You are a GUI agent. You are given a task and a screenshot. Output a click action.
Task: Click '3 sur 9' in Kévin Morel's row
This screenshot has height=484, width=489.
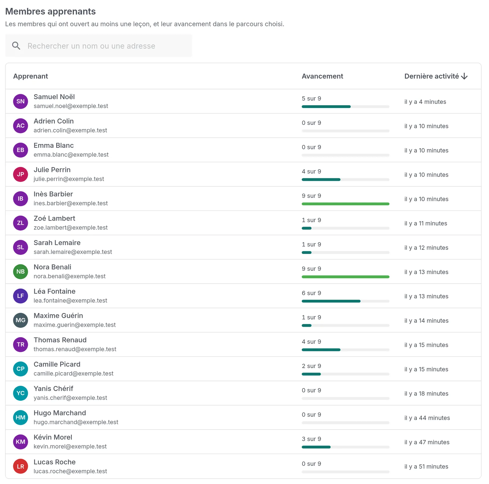(311, 439)
